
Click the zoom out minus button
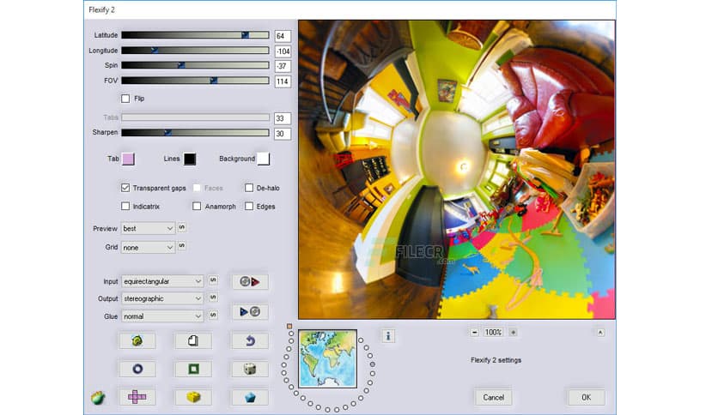point(474,333)
